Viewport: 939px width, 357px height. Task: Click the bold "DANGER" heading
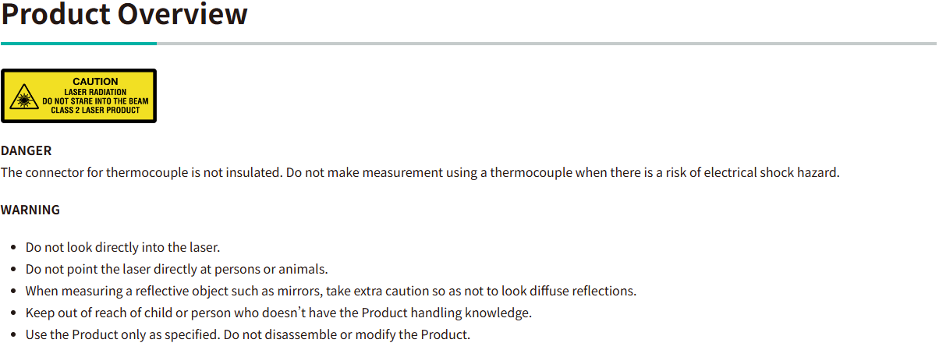[x=26, y=150]
